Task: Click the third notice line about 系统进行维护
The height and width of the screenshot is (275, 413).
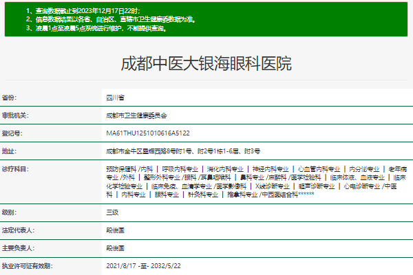Action: [x=96, y=28]
